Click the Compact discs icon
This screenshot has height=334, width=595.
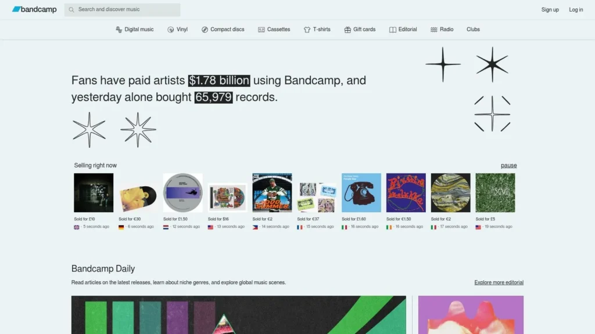pyautogui.click(x=205, y=30)
